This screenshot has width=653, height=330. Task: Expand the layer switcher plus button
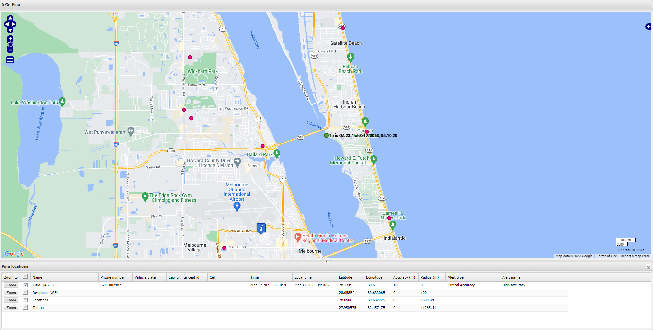(x=648, y=27)
